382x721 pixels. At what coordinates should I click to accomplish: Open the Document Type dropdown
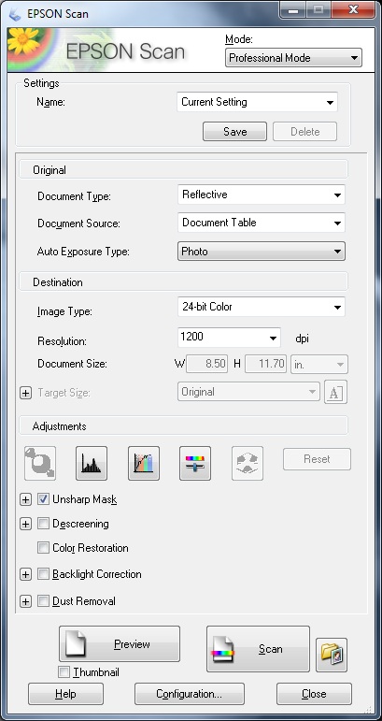262,195
